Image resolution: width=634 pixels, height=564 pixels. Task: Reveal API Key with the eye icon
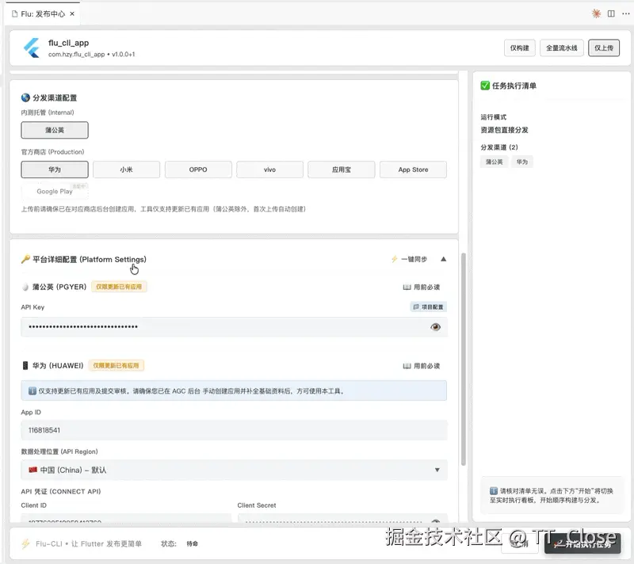click(x=435, y=327)
